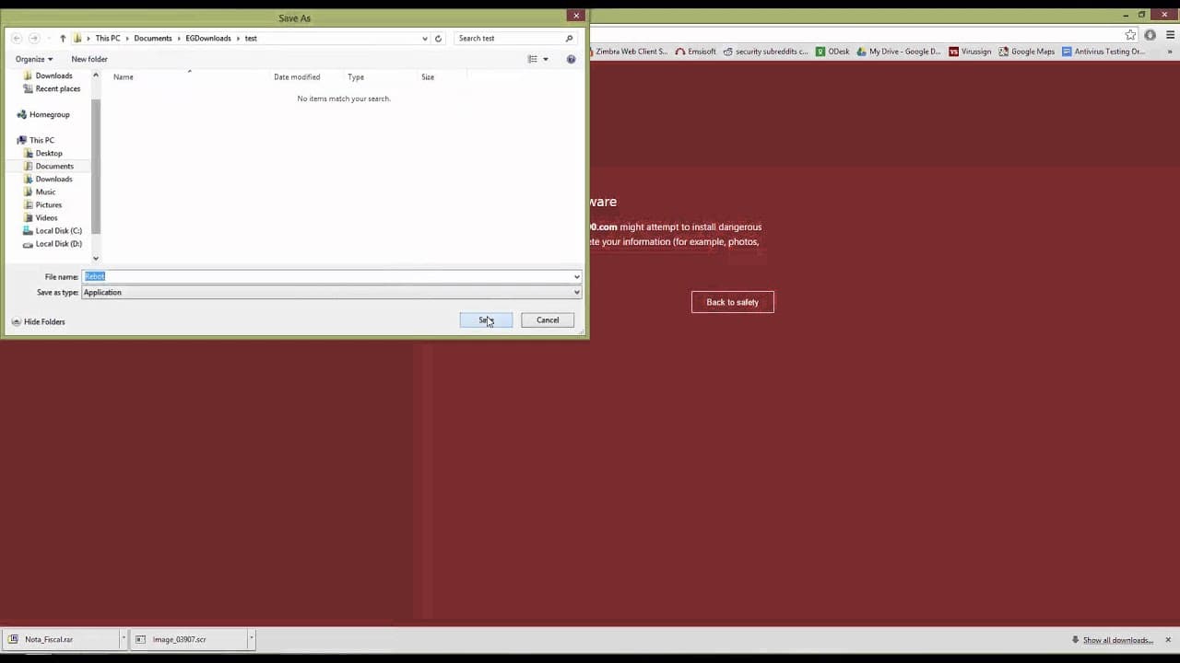
Task: Expand the Save as type dropdown
Action: click(577, 292)
